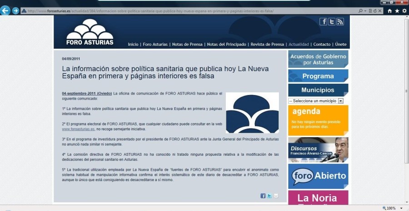Follow the www.foroasturias.es link in article

pos(78,129)
